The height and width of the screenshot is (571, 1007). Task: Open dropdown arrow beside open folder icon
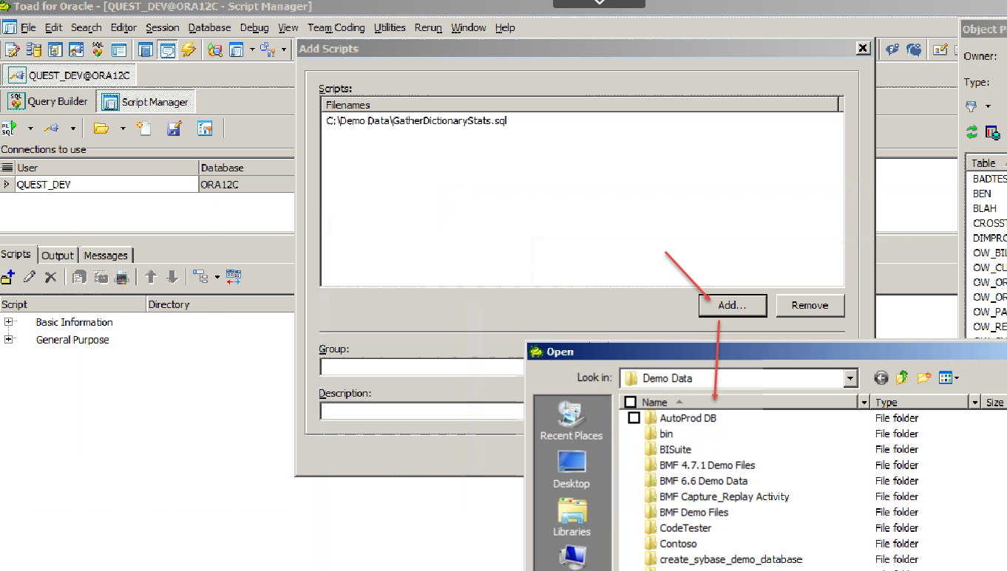122,129
